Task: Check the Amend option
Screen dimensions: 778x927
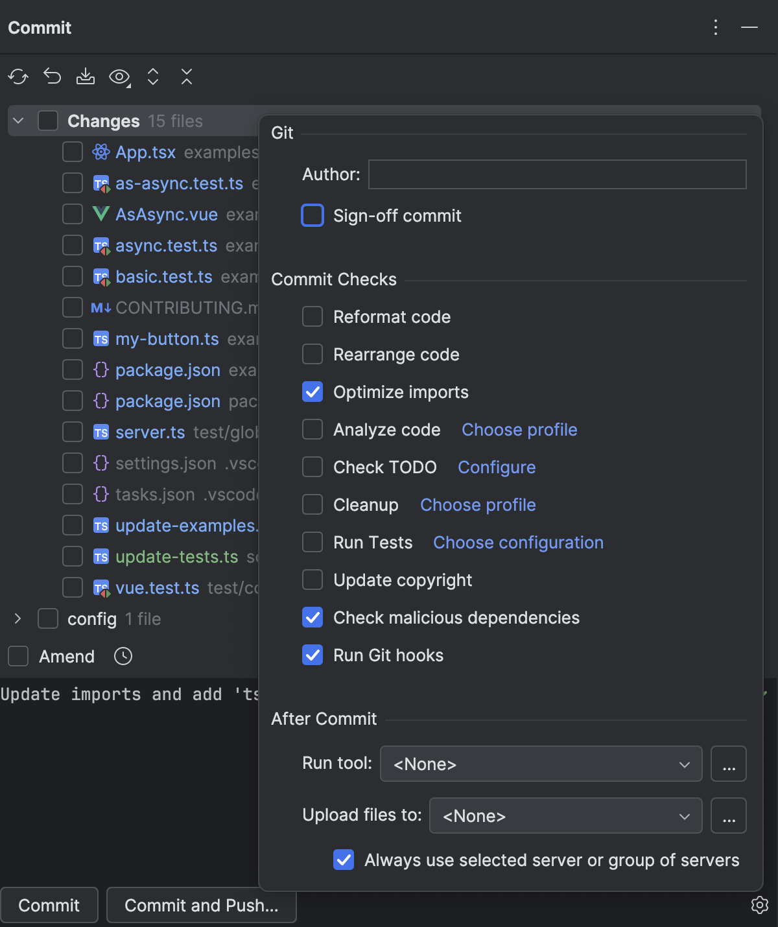Action: [18, 656]
